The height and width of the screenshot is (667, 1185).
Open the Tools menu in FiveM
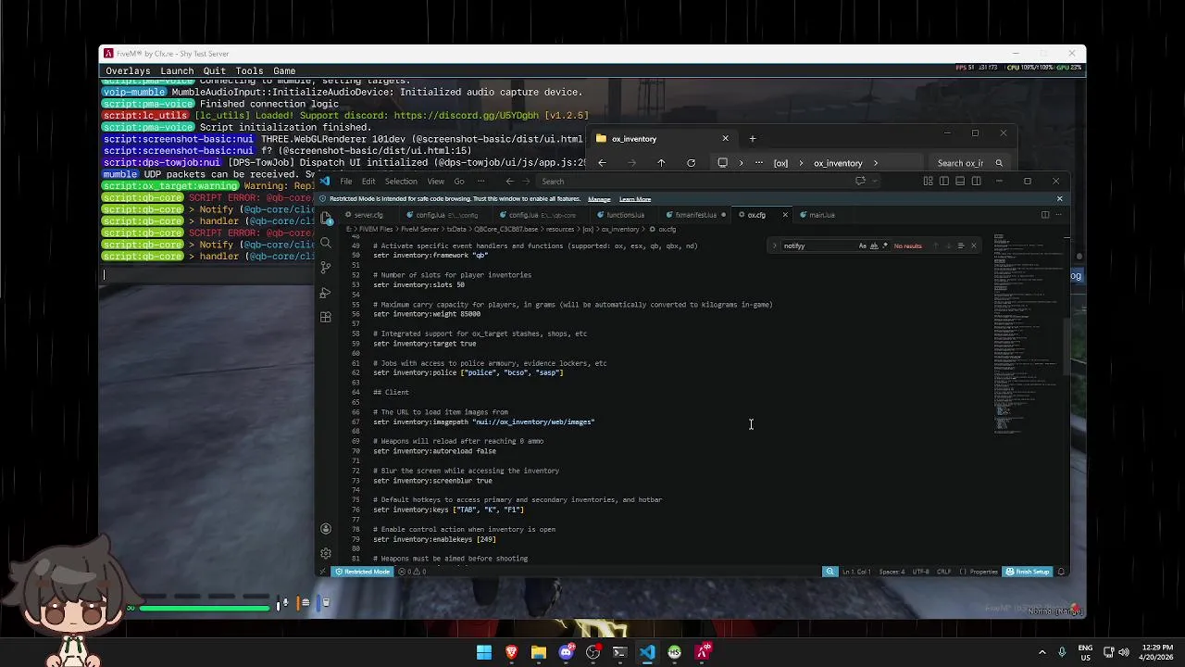coord(249,71)
